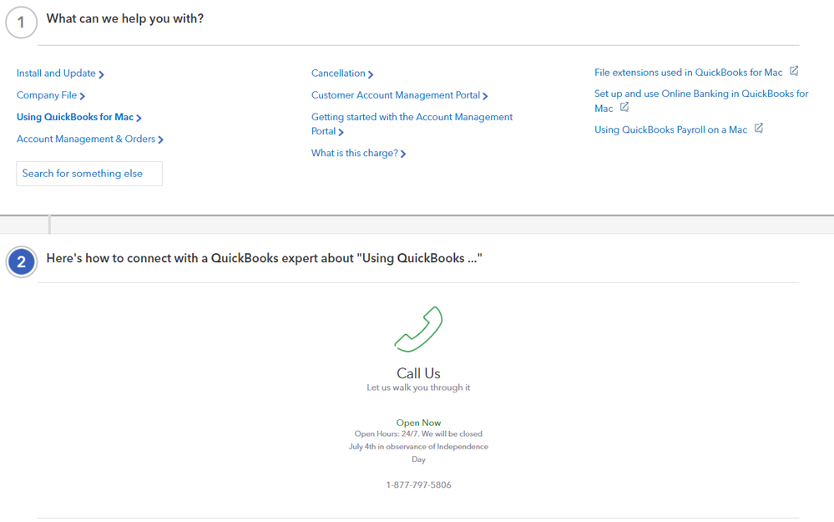This screenshot has height=522, width=834.
Task: Click the Call Us heading
Action: [x=418, y=373]
